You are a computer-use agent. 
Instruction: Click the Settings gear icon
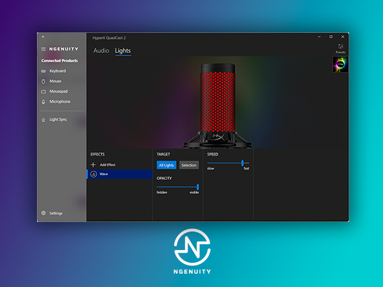tap(43, 213)
